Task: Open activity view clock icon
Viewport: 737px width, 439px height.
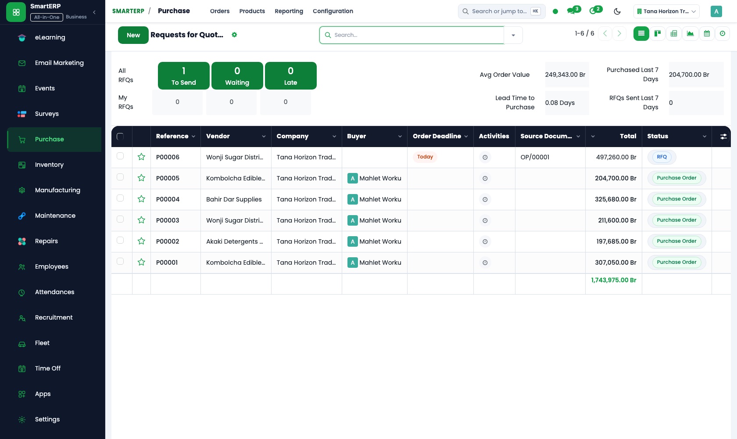Action: point(723,33)
